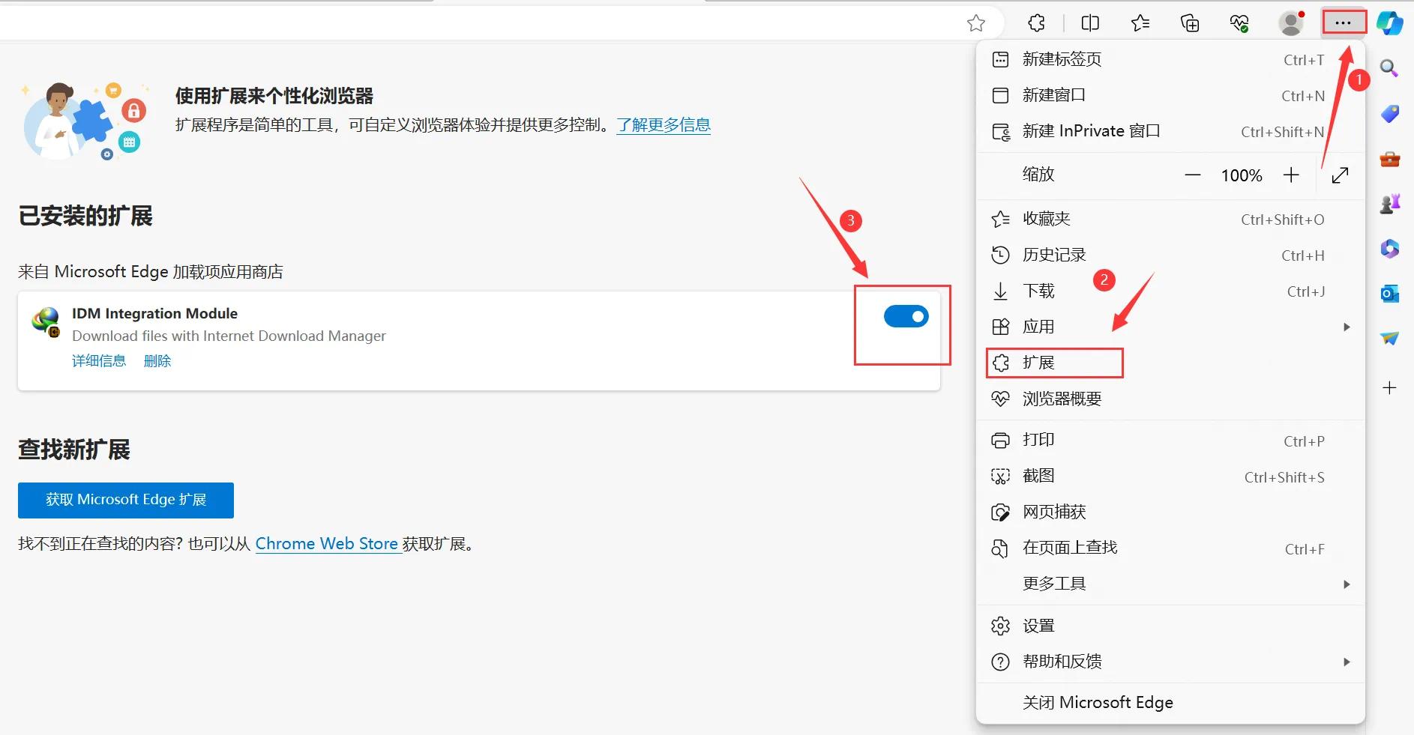
Task: Open Browser essentials heart icon in toolbar
Action: pos(1239,23)
